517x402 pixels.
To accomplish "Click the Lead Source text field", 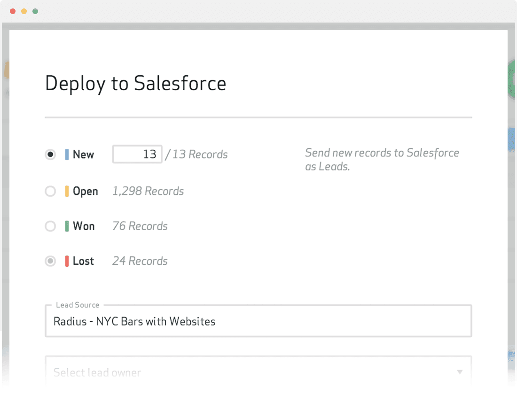I will [x=258, y=322].
